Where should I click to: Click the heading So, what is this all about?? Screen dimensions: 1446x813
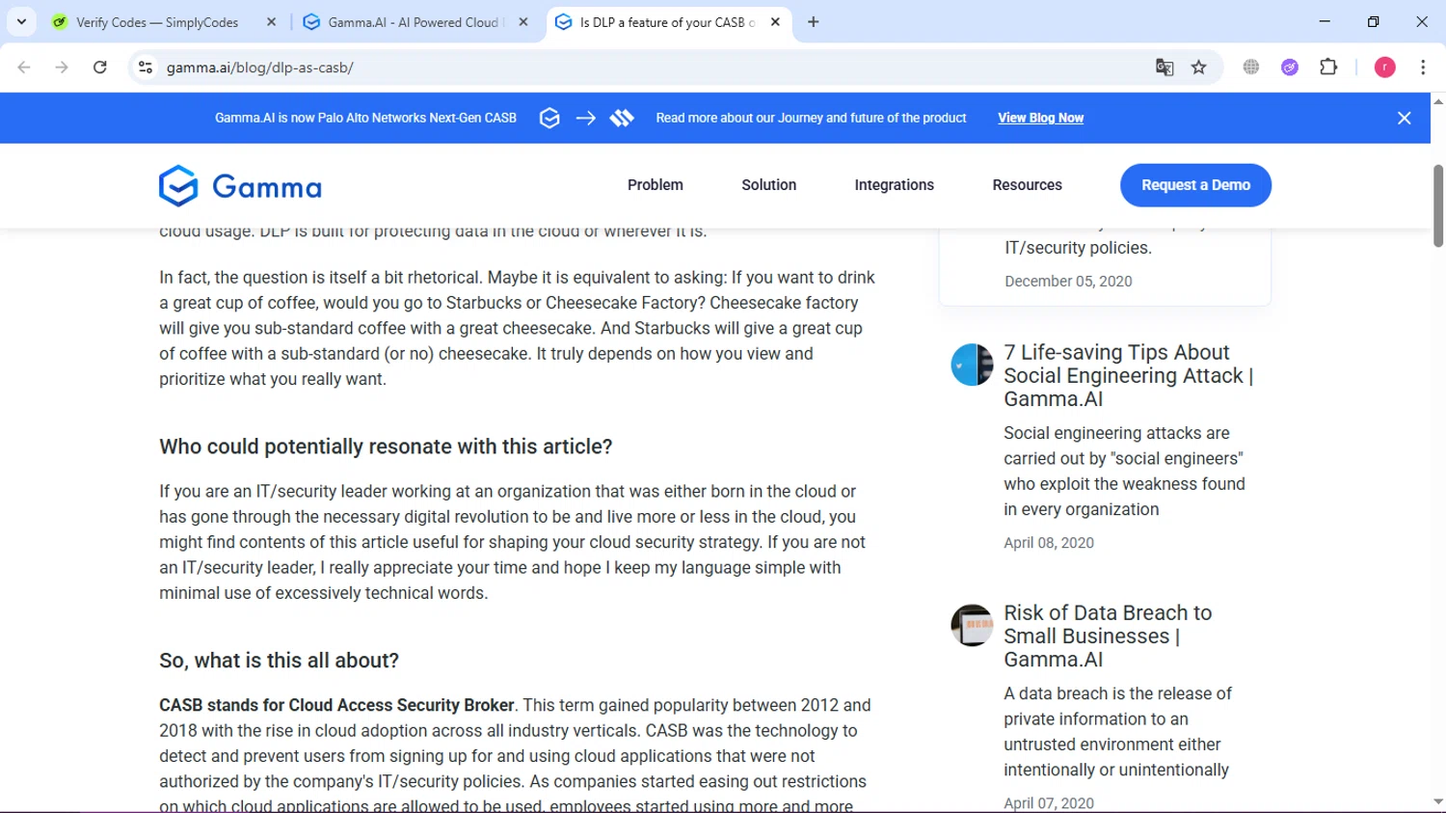(279, 662)
